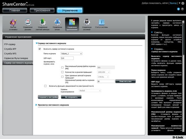Click the max log file size field
This screenshot has width=186, height=139.
point(106,67)
